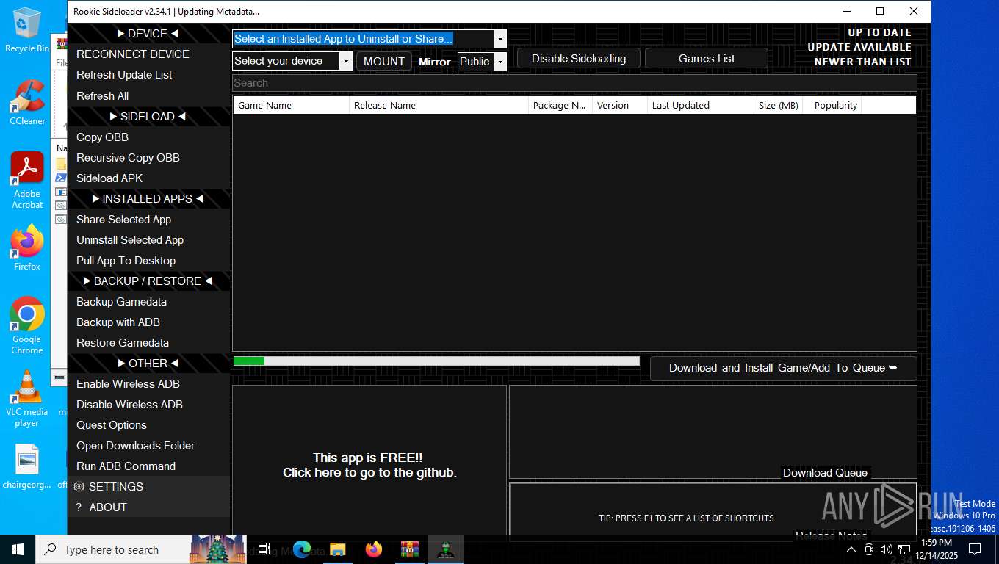The image size is (999, 564).
Task: Select the chairgeorg image file on desktop
Action: [x=27, y=466]
